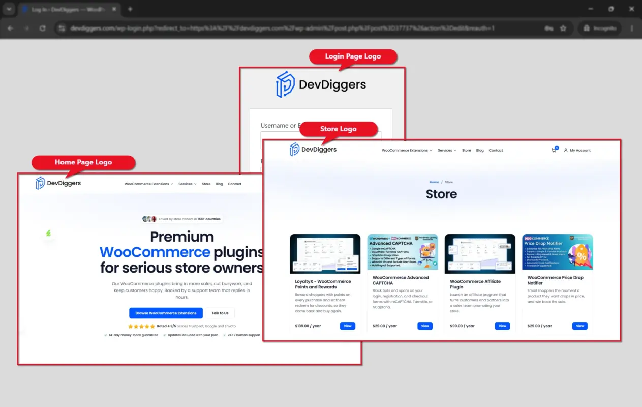Image resolution: width=642 pixels, height=407 pixels.
Task: Open LoyaltyX - WooCommerce Points and Rewards title
Action: point(323,284)
